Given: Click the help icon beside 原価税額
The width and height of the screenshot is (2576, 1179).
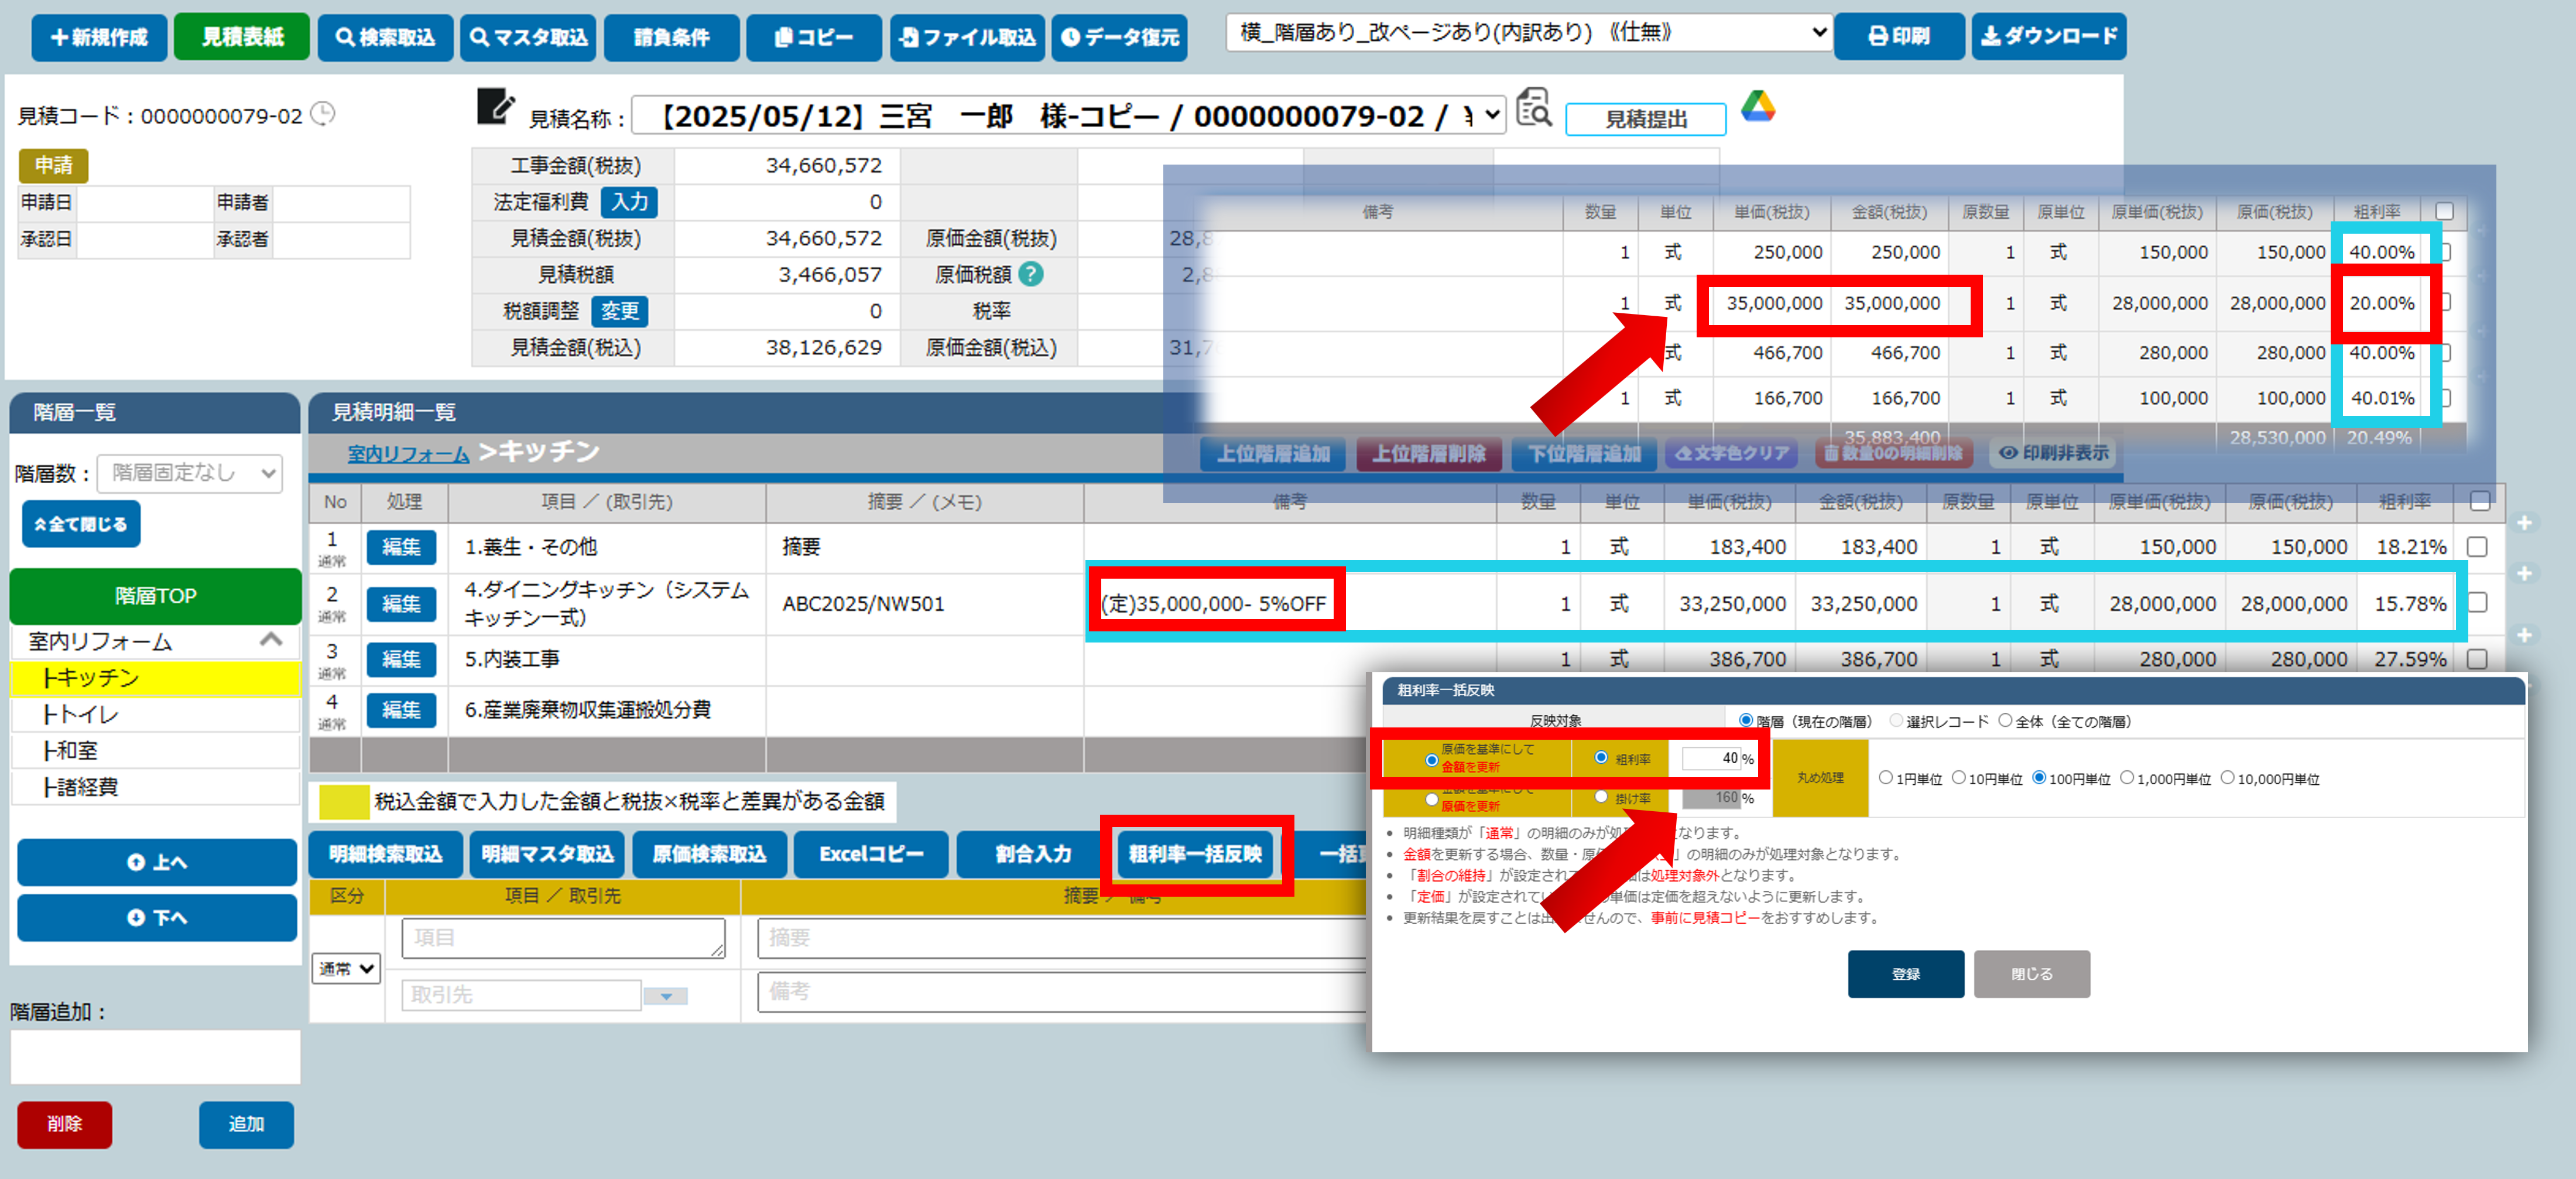Looking at the screenshot, I should click(x=1030, y=274).
